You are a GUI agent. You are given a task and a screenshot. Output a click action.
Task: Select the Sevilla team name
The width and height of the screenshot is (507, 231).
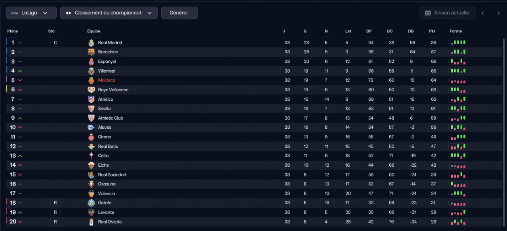coord(105,109)
